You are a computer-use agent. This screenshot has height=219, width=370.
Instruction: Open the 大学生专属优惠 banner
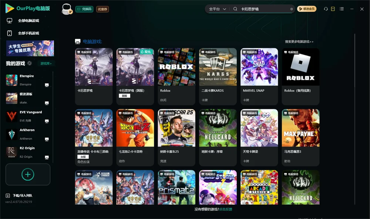[30, 48]
